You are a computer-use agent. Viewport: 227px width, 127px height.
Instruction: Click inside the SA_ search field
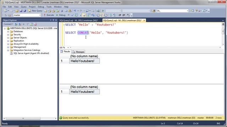(x=171, y=11)
